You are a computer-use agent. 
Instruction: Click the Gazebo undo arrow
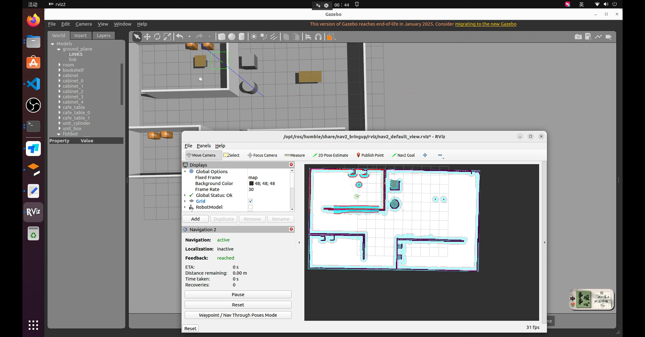[180, 37]
